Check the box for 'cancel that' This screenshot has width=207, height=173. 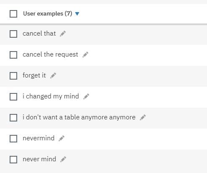coord(13,34)
